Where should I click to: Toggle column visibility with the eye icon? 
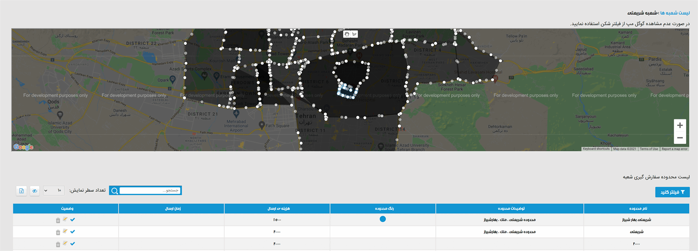[x=34, y=190]
